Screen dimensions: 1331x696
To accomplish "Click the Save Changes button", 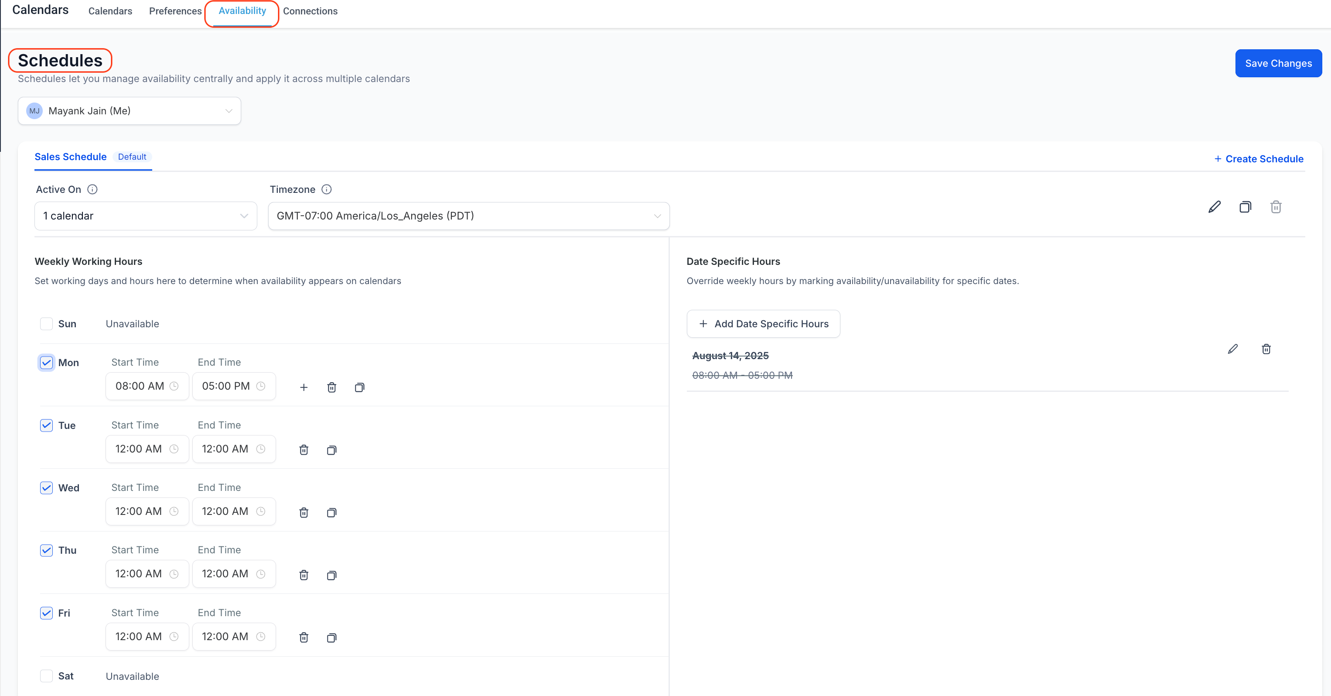I will [1278, 63].
